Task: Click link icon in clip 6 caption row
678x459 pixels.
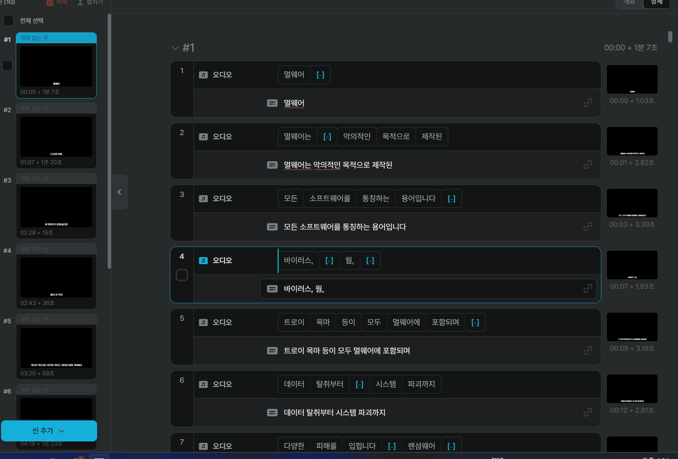Action: tap(588, 412)
